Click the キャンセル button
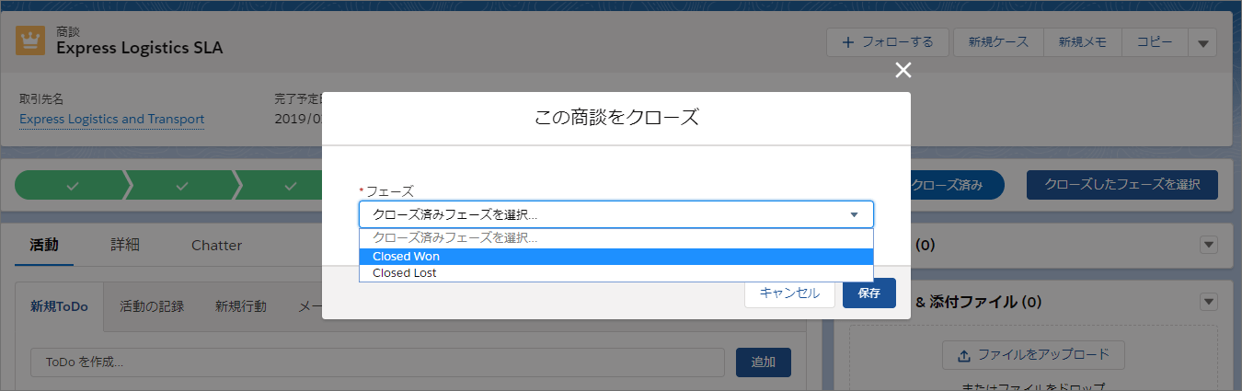Image resolution: width=1242 pixels, height=391 pixels. pos(789,293)
